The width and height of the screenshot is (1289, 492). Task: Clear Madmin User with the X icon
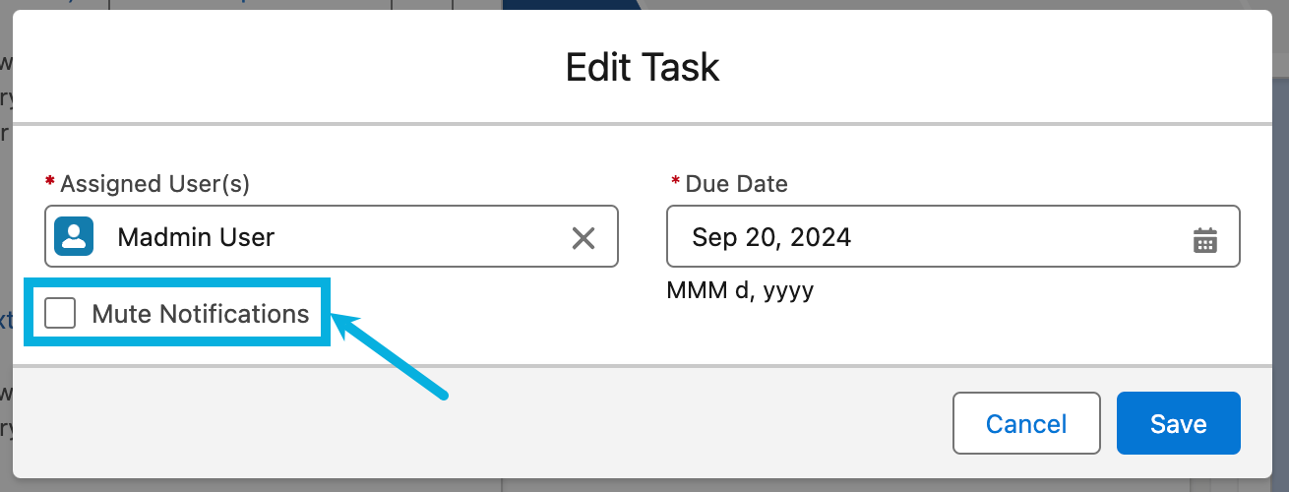[x=583, y=237]
